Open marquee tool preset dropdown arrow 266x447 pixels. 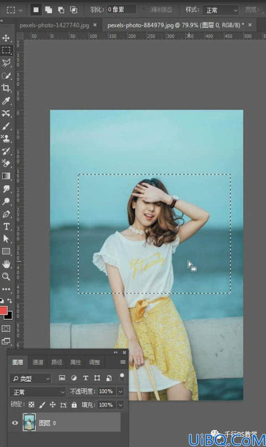(20, 10)
